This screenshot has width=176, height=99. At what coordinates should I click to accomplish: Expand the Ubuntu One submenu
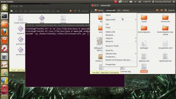tap(120, 54)
